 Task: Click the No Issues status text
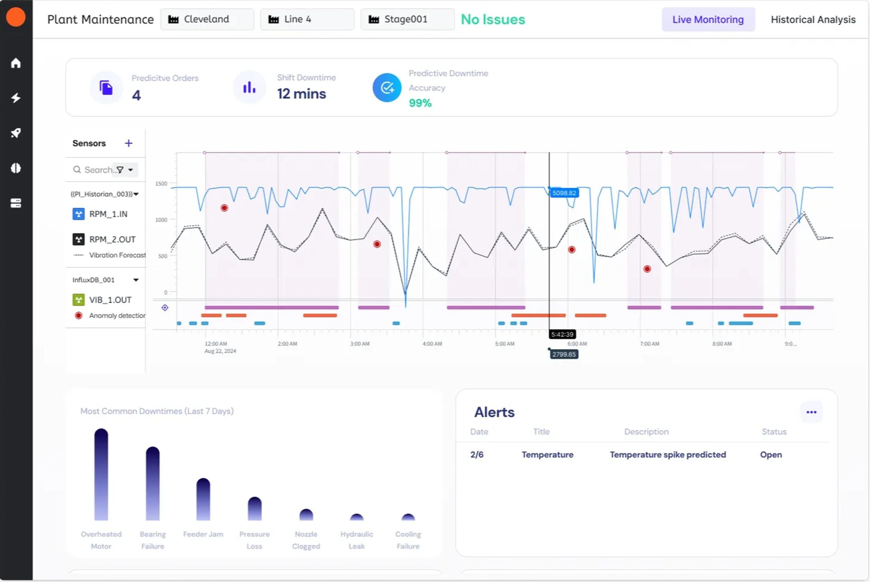pos(493,19)
